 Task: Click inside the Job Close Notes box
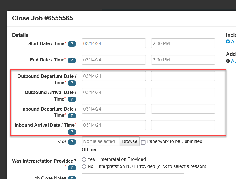pyautogui.click(x=133, y=177)
